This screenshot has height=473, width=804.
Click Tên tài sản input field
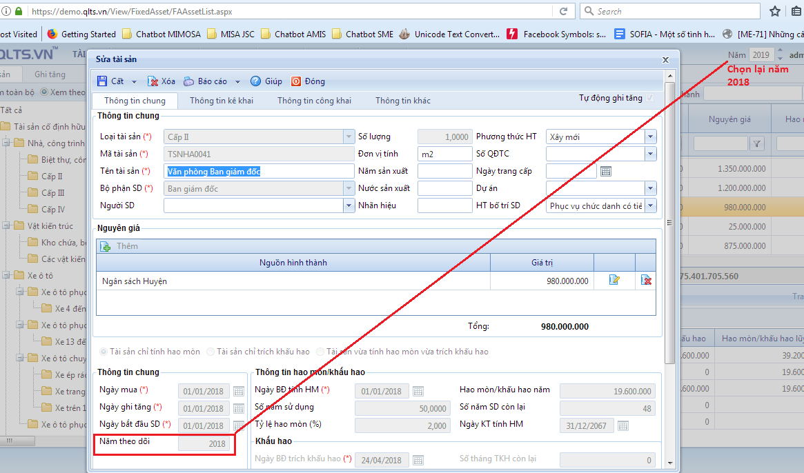pos(259,171)
